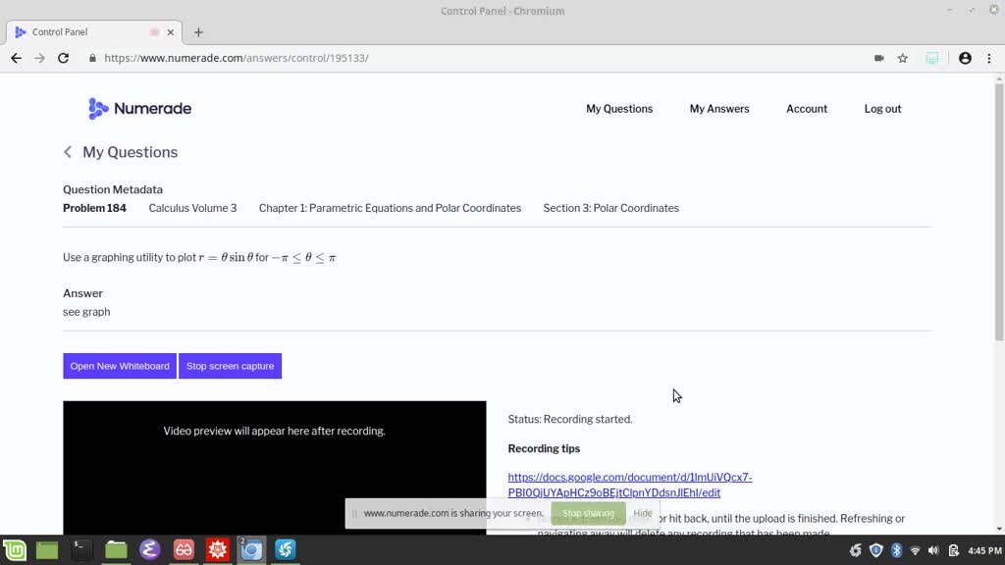The width and height of the screenshot is (1005, 565).
Task: Open the clipboard manager tray icon
Action: (x=953, y=550)
